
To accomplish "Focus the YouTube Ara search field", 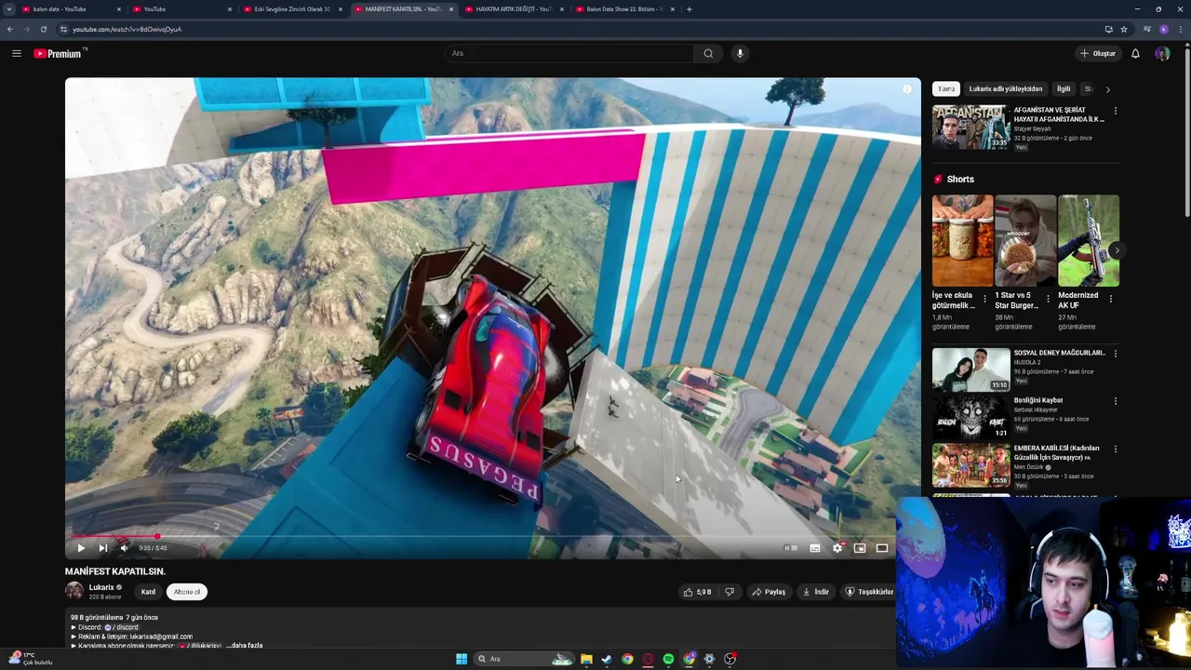I will coord(569,53).
